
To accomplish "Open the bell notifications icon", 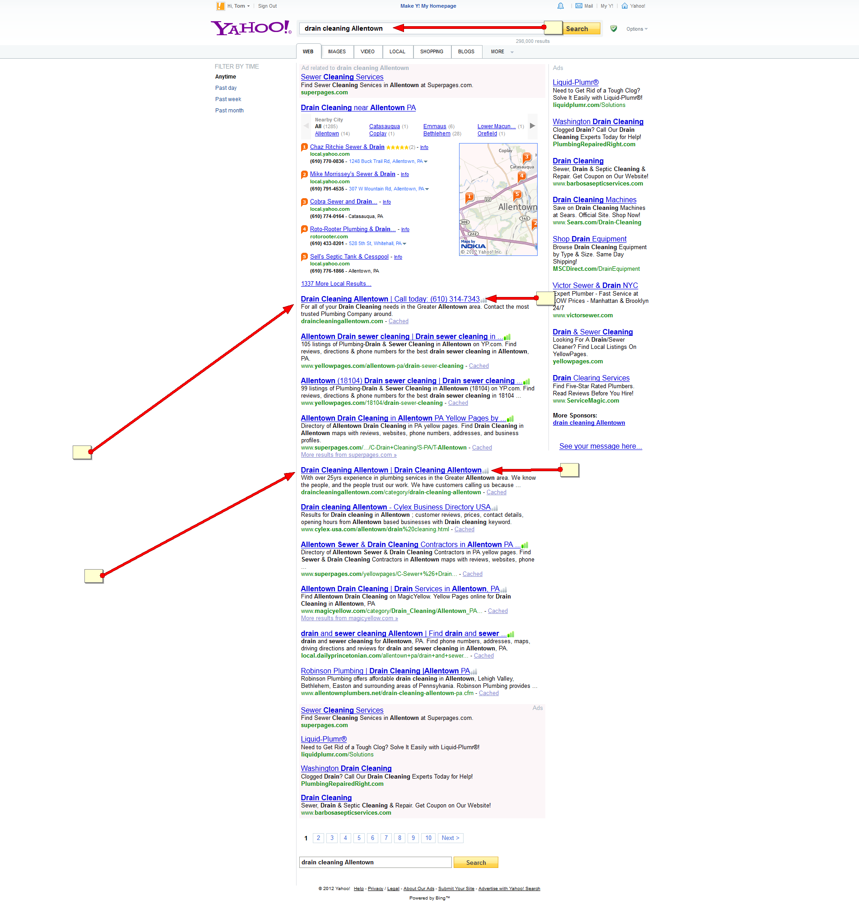I will coord(561,6).
